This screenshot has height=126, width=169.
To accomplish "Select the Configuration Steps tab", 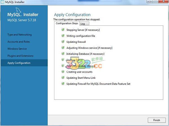I will pos(67,23).
